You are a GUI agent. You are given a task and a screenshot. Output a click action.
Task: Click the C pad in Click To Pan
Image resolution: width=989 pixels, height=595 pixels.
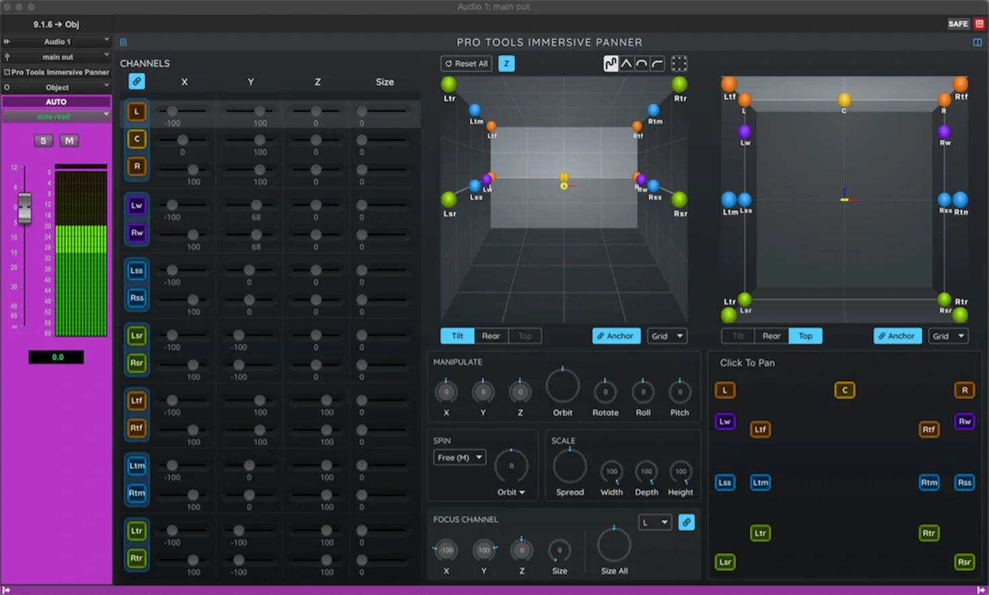[x=845, y=390]
